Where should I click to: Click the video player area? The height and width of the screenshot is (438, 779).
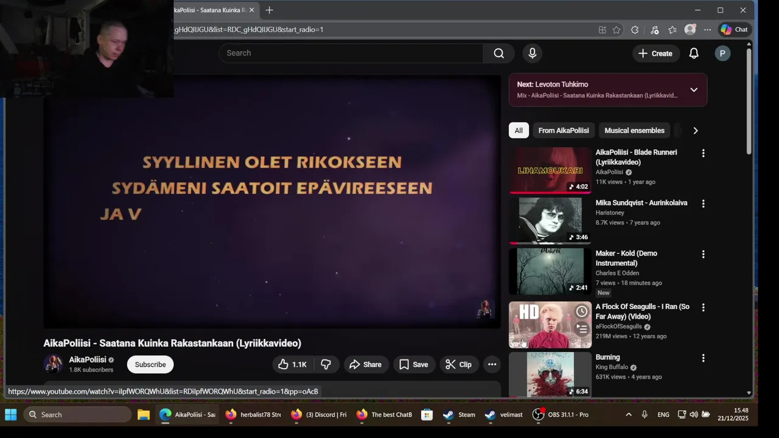coord(272,201)
